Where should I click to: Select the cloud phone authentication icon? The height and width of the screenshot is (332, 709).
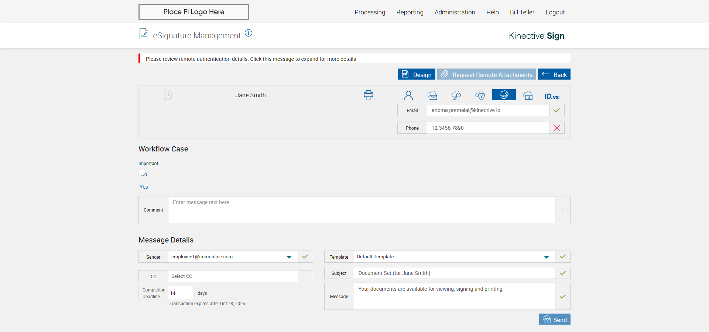[x=504, y=95]
